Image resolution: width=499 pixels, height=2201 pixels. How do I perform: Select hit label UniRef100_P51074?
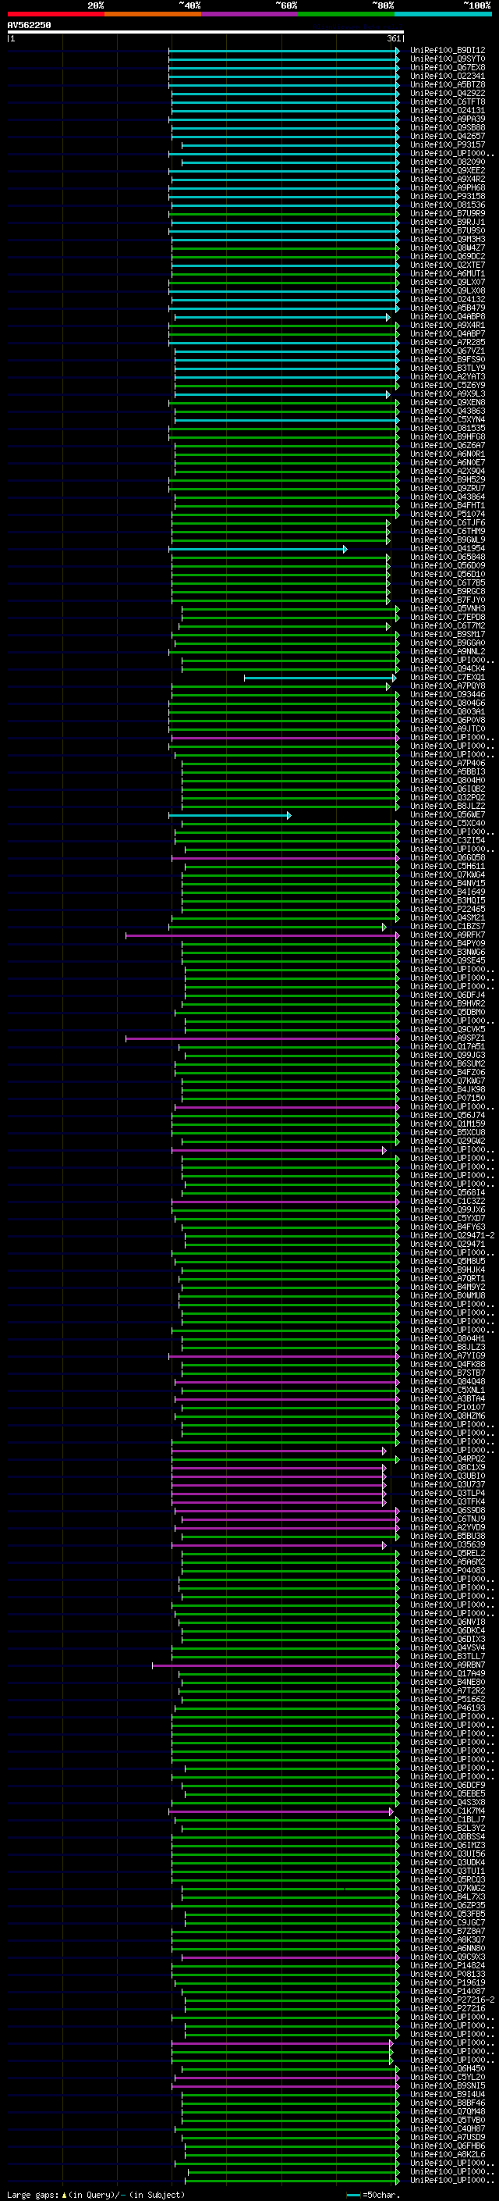pos(448,515)
